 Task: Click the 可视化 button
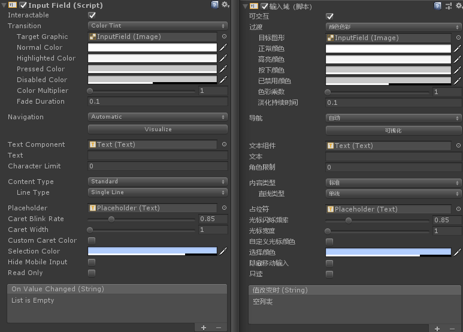[x=394, y=130]
